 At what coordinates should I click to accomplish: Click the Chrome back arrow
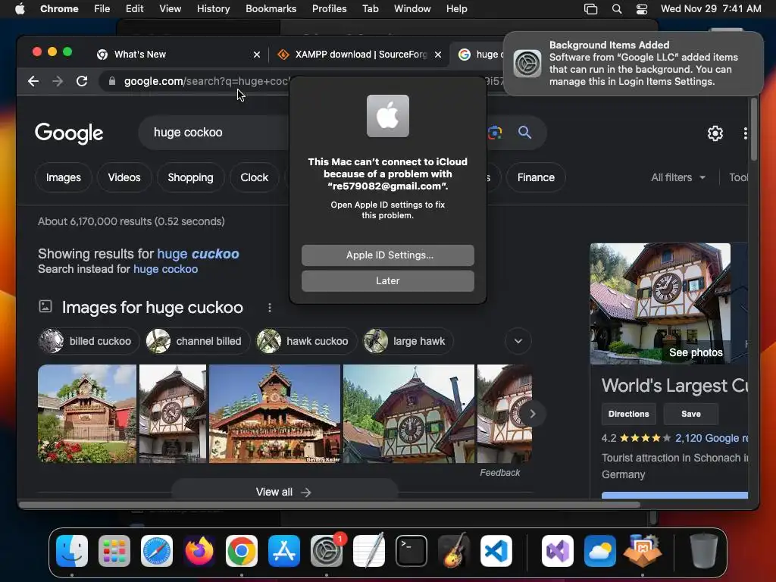coord(33,81)
